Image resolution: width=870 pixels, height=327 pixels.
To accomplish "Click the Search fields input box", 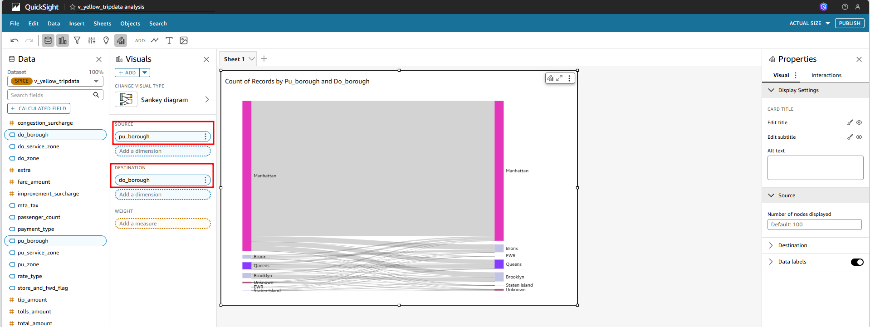I will [50, 95].
